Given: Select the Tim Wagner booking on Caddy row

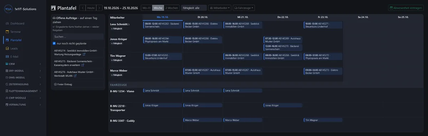Looking at the screenshot, I should 323,120.
